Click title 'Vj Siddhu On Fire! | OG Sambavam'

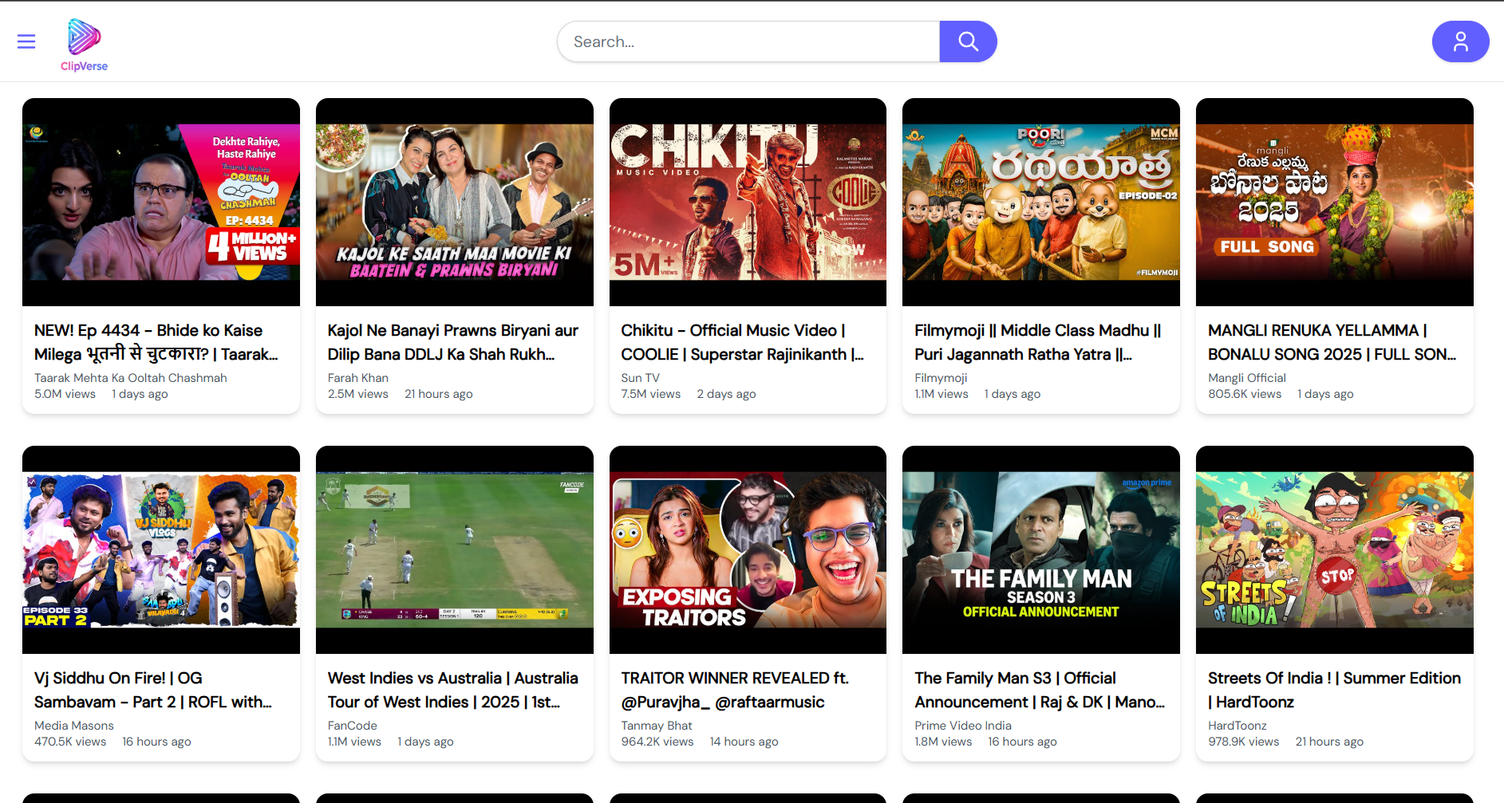pos(153,690)
